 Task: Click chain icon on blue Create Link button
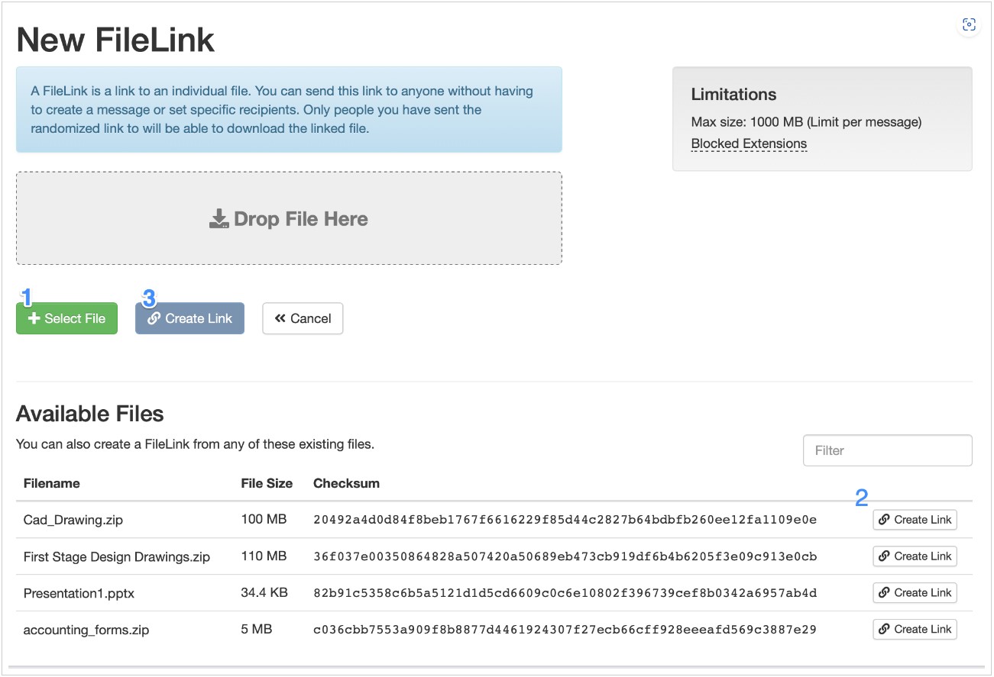(x=154, y=319)
